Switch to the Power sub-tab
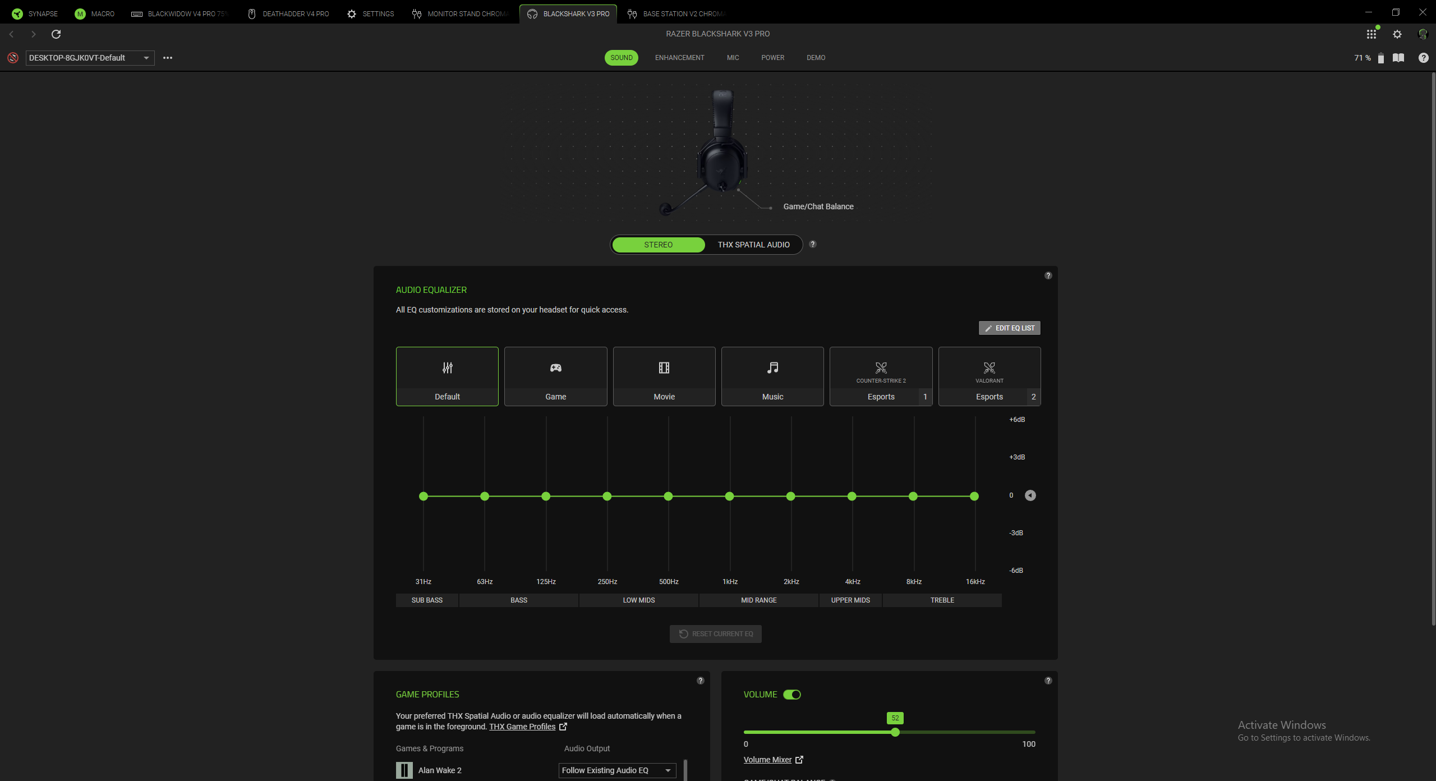 pyautogui.click(x=772, y=58)
